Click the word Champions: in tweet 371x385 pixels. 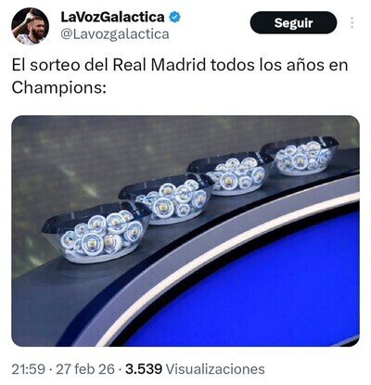tap(58, 88)
